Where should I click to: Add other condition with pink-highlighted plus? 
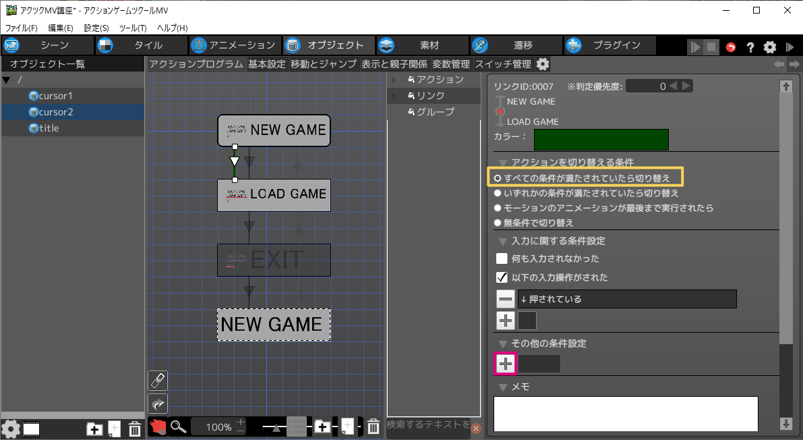[x=506, y=364]
